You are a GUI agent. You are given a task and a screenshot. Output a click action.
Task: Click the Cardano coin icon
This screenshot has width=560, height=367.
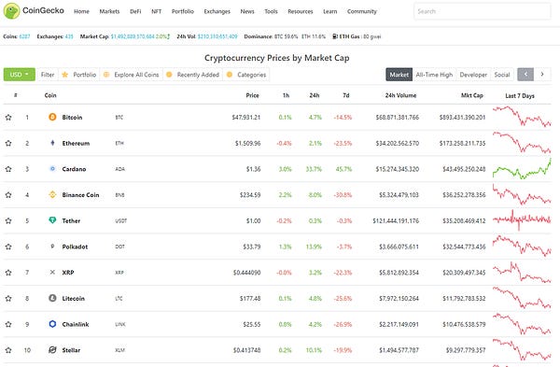coord(52,169)
